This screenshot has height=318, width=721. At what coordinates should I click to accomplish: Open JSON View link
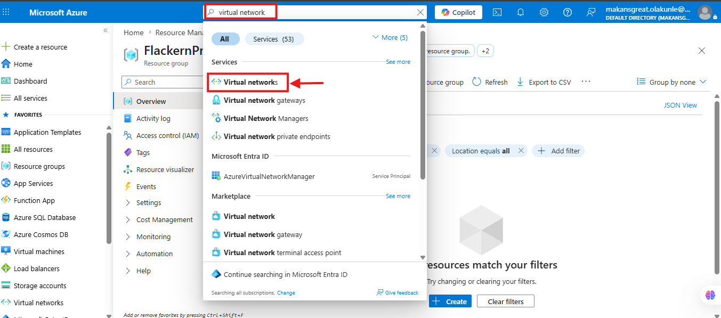tap(680, 105)
